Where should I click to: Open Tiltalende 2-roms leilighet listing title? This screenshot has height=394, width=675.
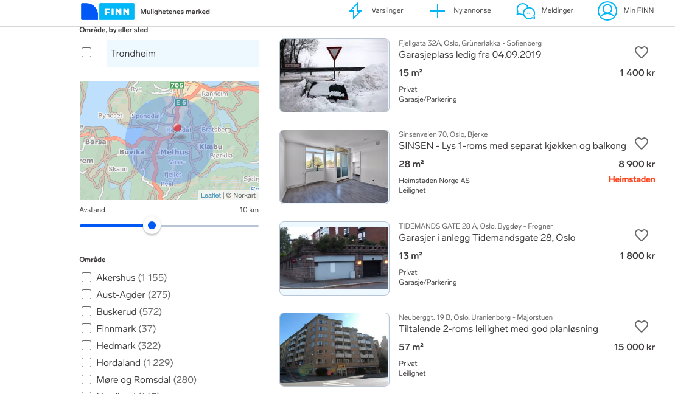(498, 329)
